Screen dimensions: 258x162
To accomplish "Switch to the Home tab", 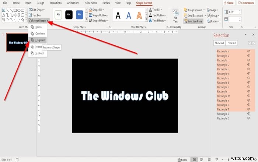I will coord(16,3).
